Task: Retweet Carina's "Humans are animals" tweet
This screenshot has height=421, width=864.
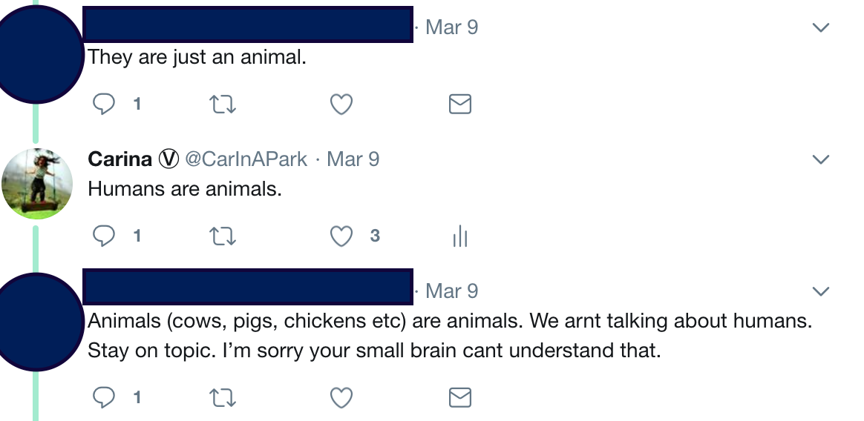Action: point(223,236)
